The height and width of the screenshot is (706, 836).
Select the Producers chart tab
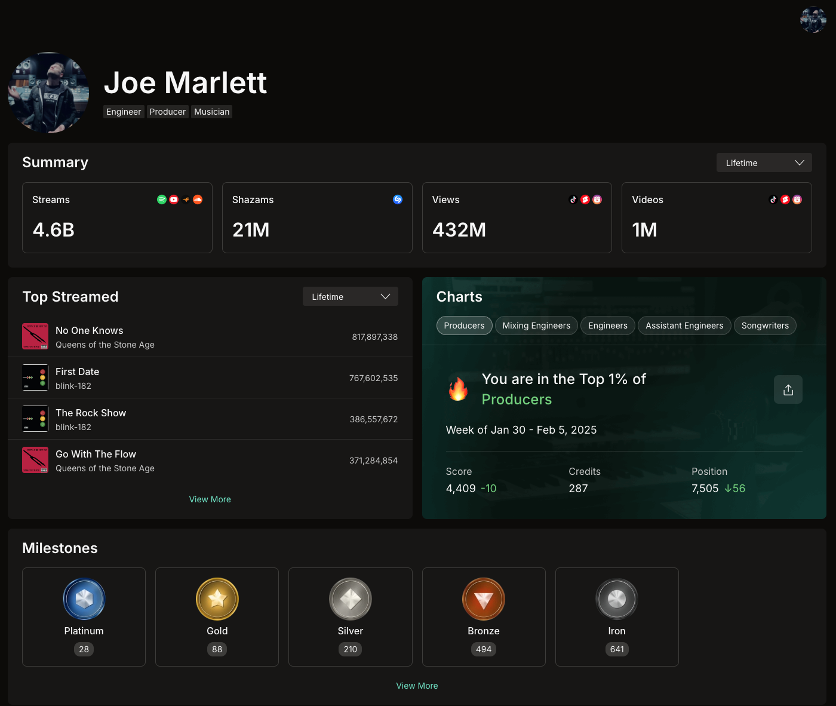pyautogui.click(x=465, y=326)
